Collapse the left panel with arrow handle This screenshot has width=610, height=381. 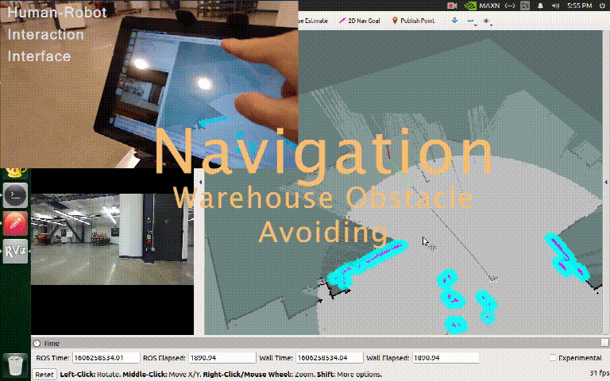(200, 182)
